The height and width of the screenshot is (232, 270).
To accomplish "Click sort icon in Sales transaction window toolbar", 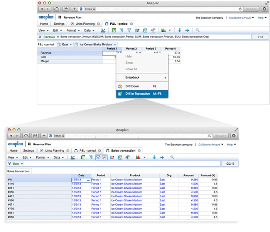I will pos(112,157).
